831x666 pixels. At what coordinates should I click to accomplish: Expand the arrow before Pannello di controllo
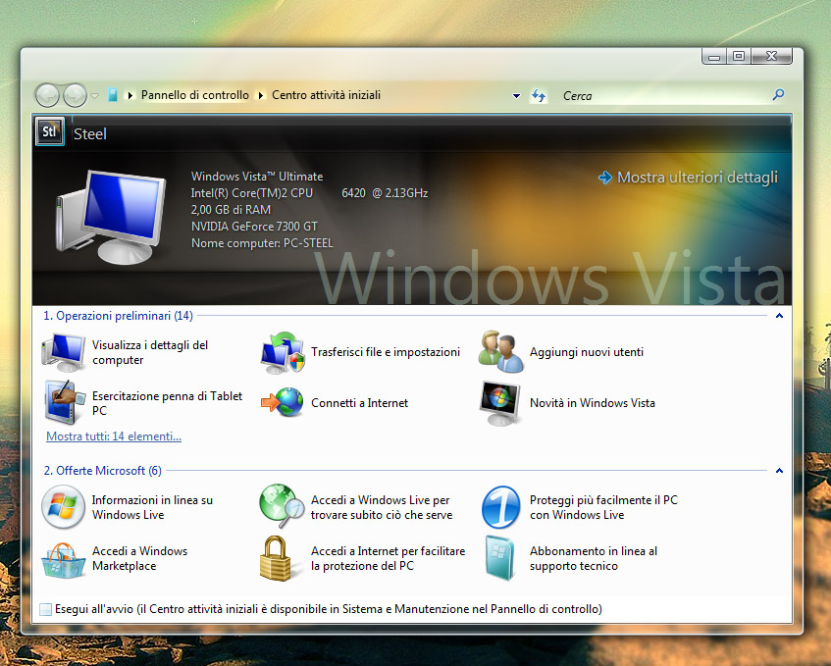click(130, 95)
